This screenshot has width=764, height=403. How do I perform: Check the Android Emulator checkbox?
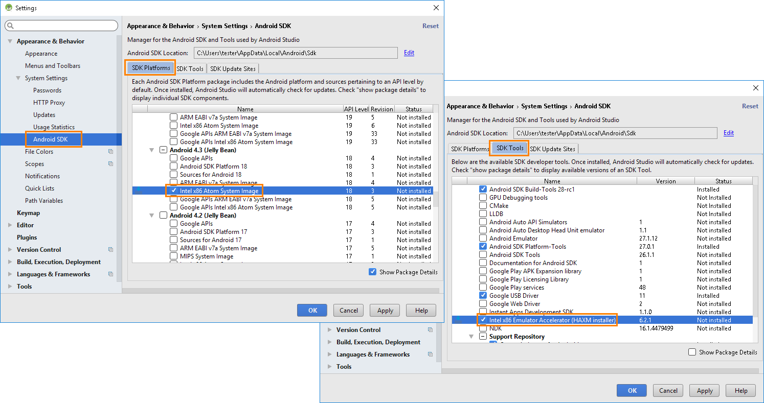click(x=483, y=239)
